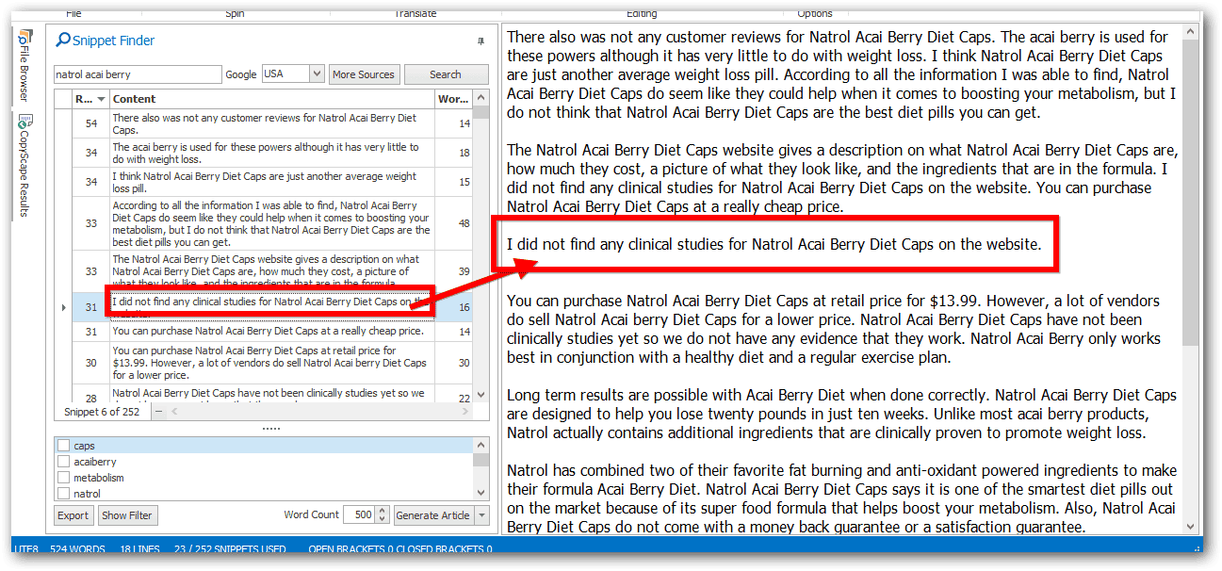Viewport: 1222px width, 571px height.
Task: Click the OPEN BRACKETS status bar entry
Action: 350,547
